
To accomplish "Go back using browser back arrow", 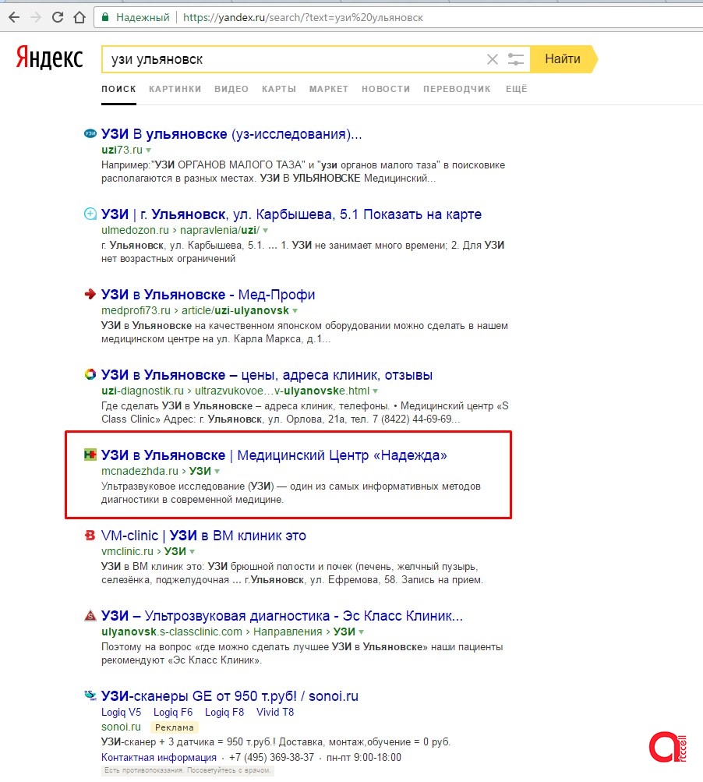I will [14, 17].
